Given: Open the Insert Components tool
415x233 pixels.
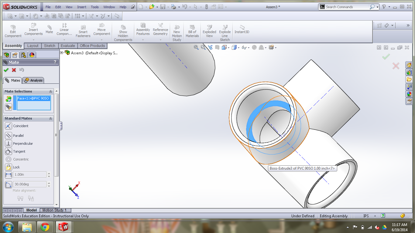Looking at the screenshot, I should [33, 29].
